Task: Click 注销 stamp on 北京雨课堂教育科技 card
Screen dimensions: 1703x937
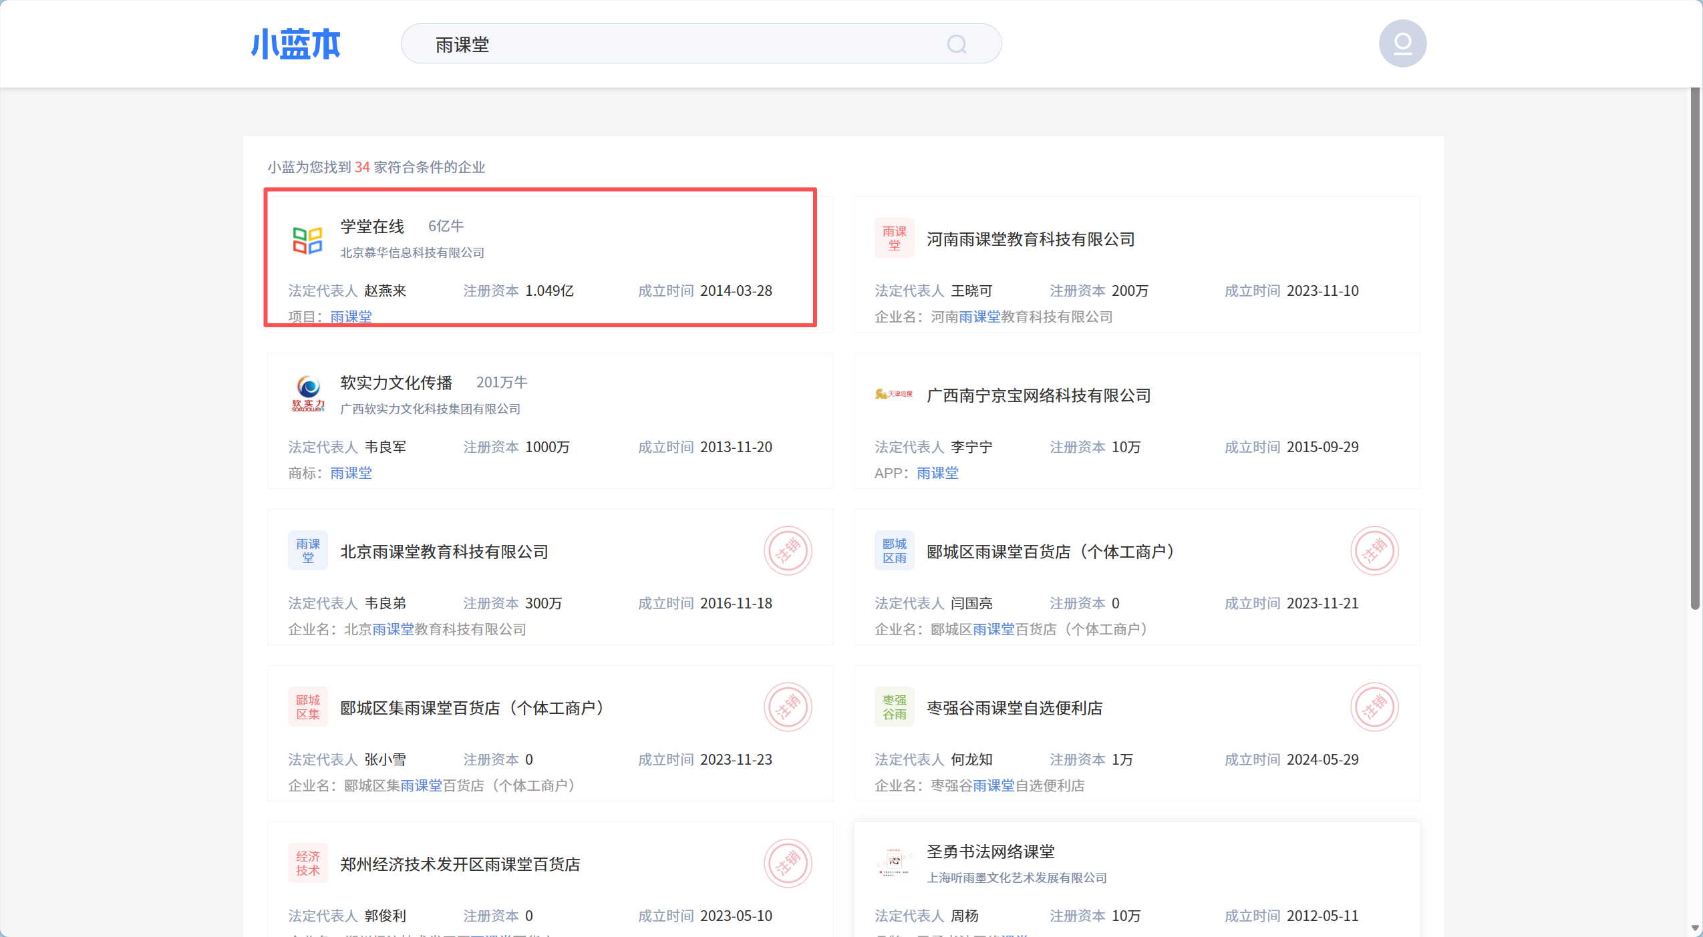Action: [x=788, y=551]
